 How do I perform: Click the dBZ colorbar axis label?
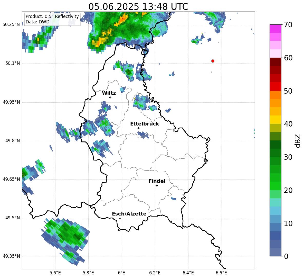coord(298,141)
